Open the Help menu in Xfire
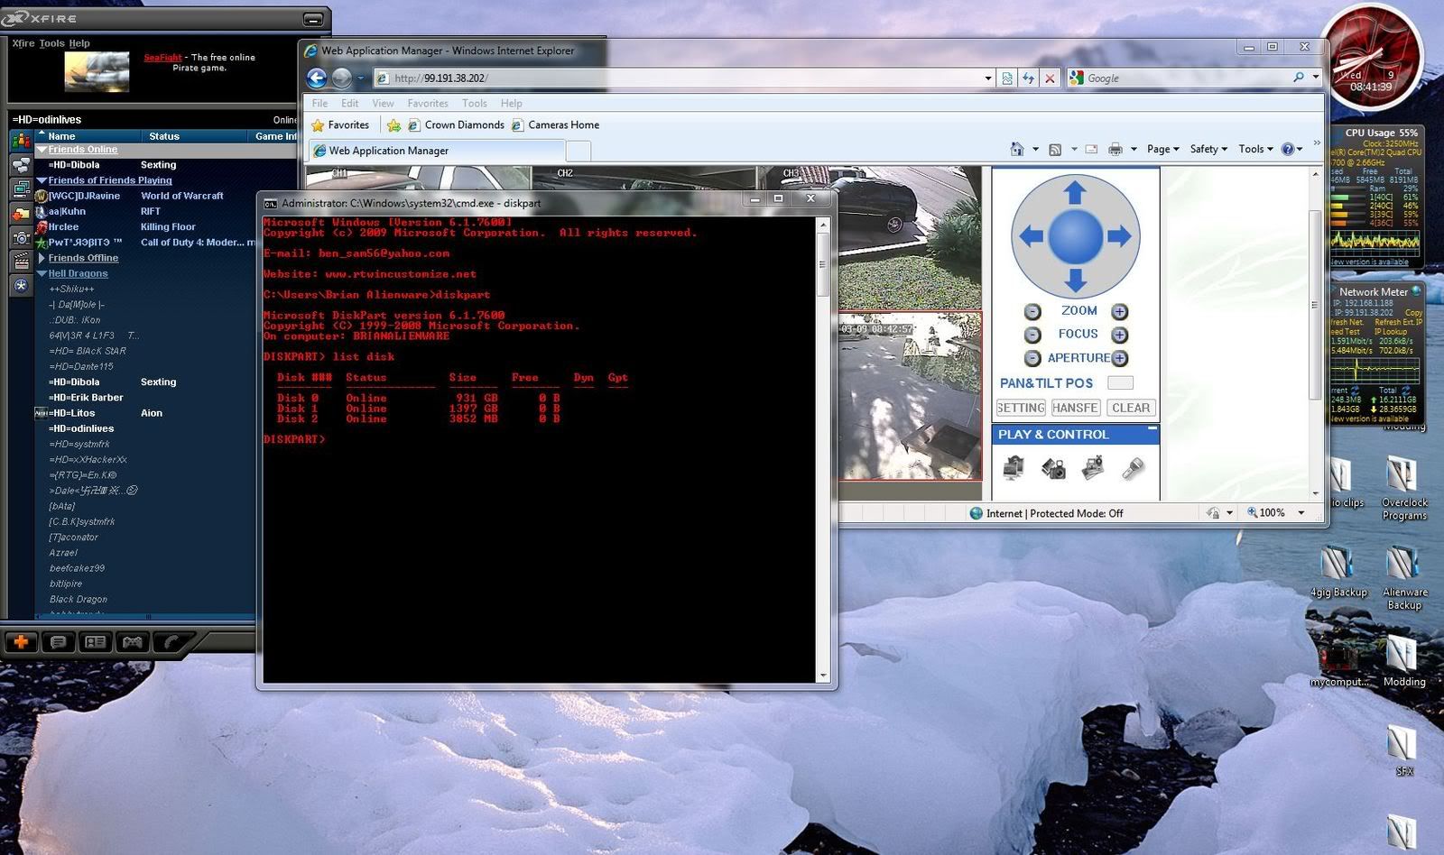The width and height of the screenshot is (1444, 855). click(79, 43)
